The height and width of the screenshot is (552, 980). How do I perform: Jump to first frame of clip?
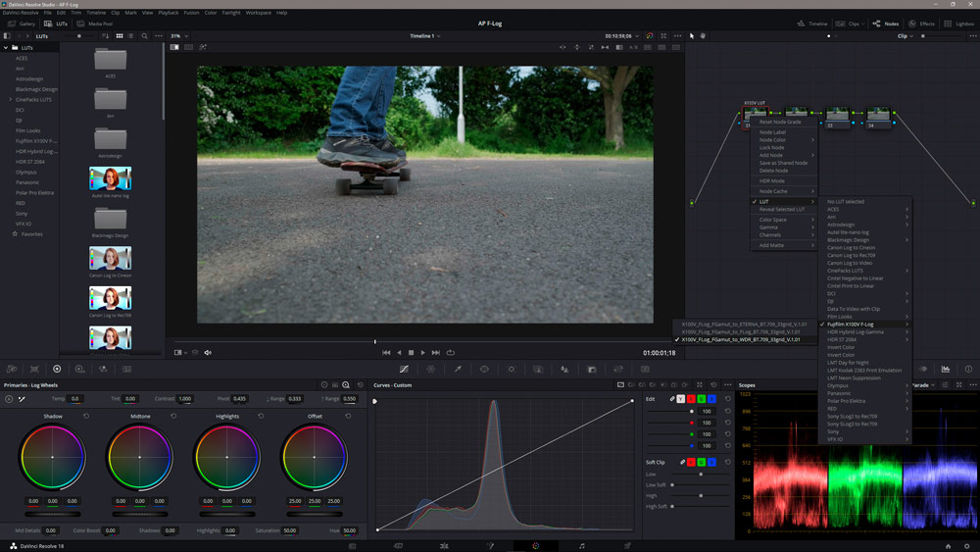[386, 353]
